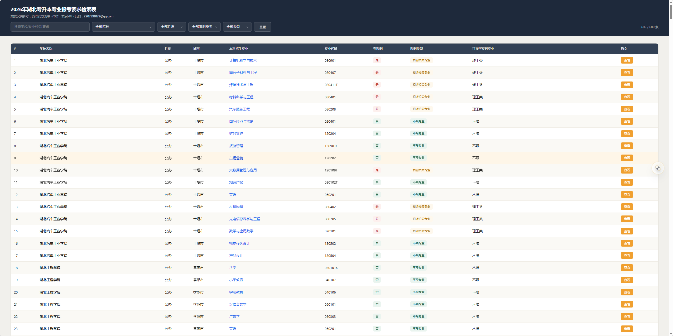Open the 全部限制类型 dropdown
The width and height of the screenshot is (673, 336).
[204, 27]
